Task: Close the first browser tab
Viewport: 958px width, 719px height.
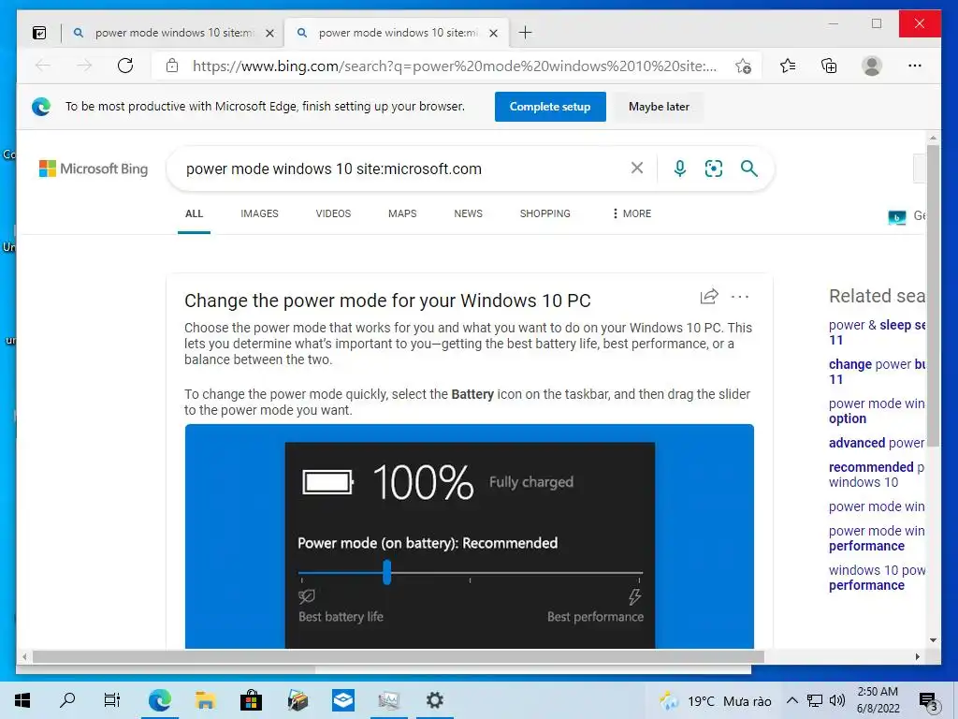Action: coord(269,33)
